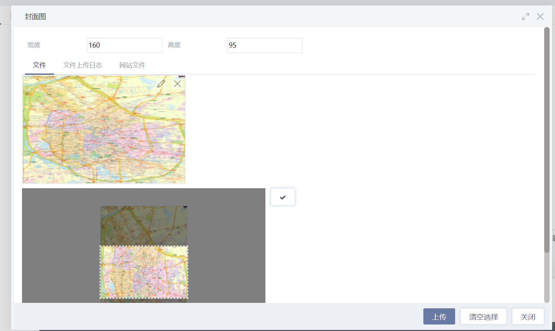Select the 文件 tab
The image size is (555, 331).
click(x=39, y=65)
